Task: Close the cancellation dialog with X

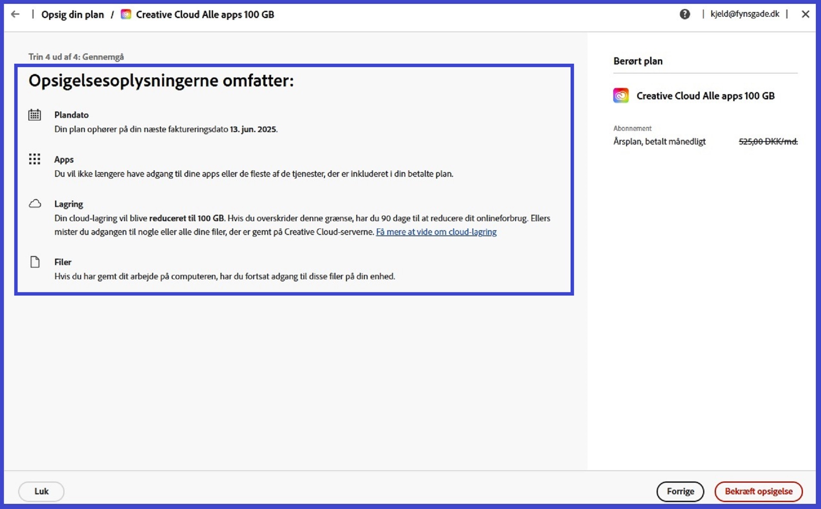Action: coord(806,14)
